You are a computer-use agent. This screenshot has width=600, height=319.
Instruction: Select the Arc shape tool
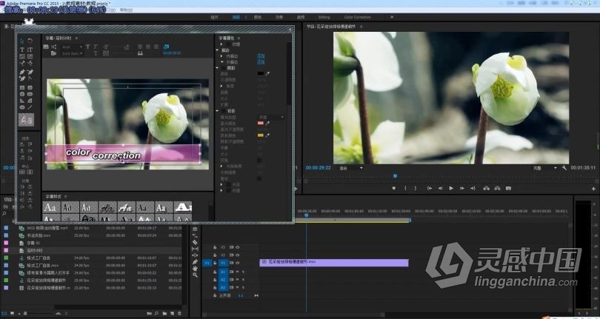click(x=30, y=101)
